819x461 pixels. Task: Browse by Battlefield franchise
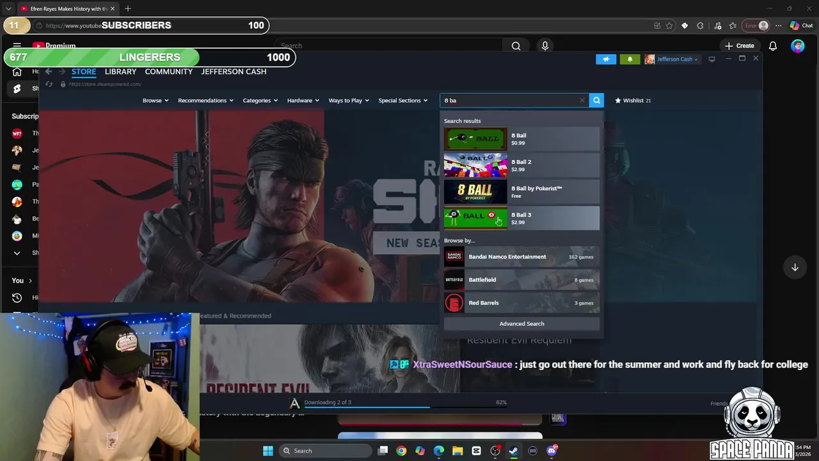pos(521,280)
